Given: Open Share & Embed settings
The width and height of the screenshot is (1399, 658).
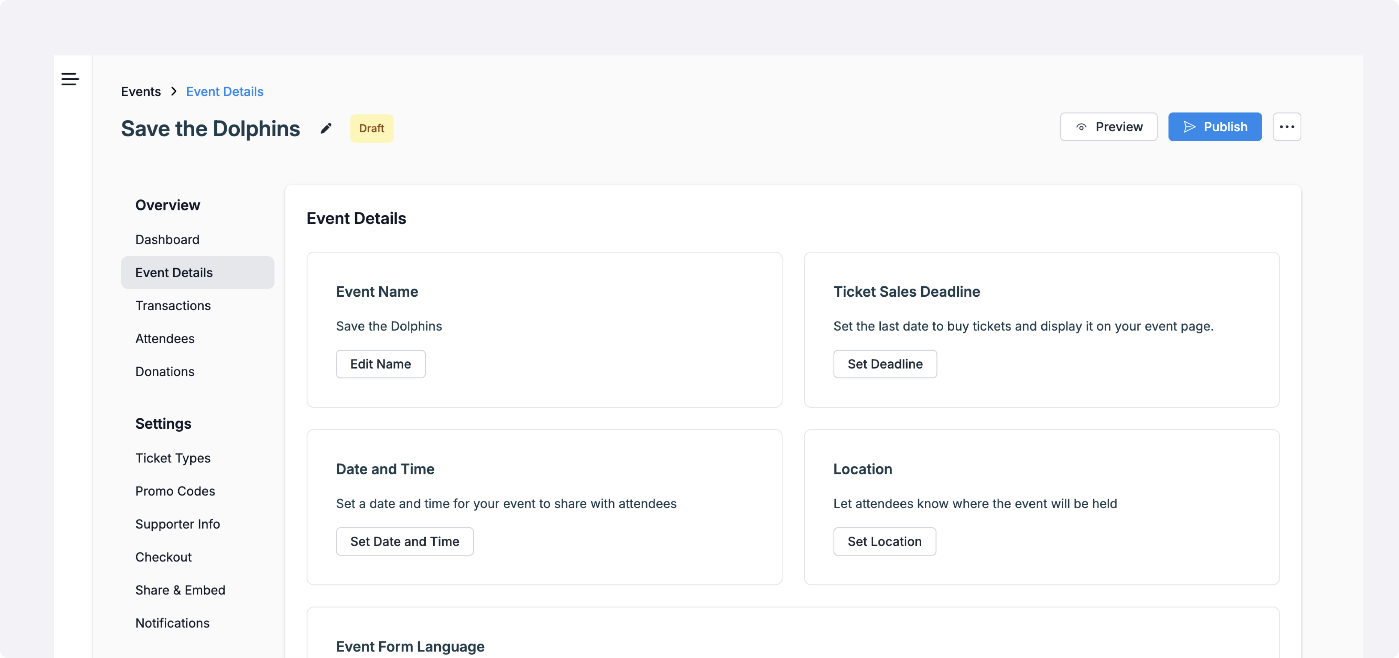Looking at the screenshot, I should coord(180,590).
